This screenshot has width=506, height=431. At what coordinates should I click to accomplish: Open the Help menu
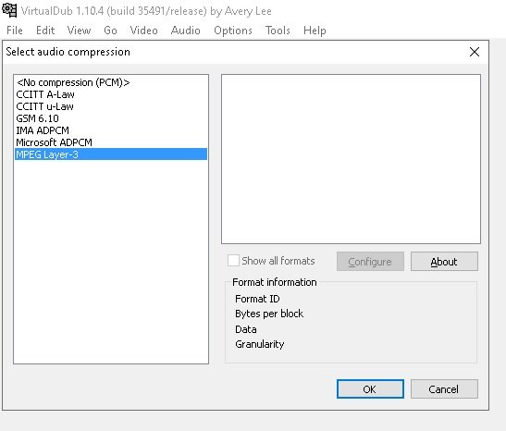point(315,31)
